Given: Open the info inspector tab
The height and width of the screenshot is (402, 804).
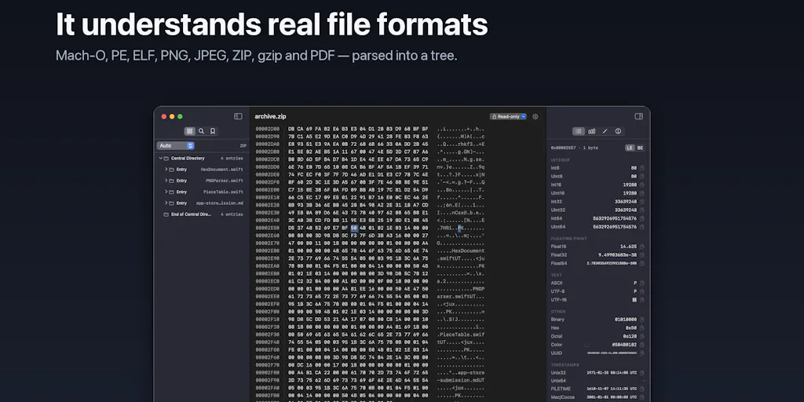Looking at the screenshot, I should (x=618, y=131).
